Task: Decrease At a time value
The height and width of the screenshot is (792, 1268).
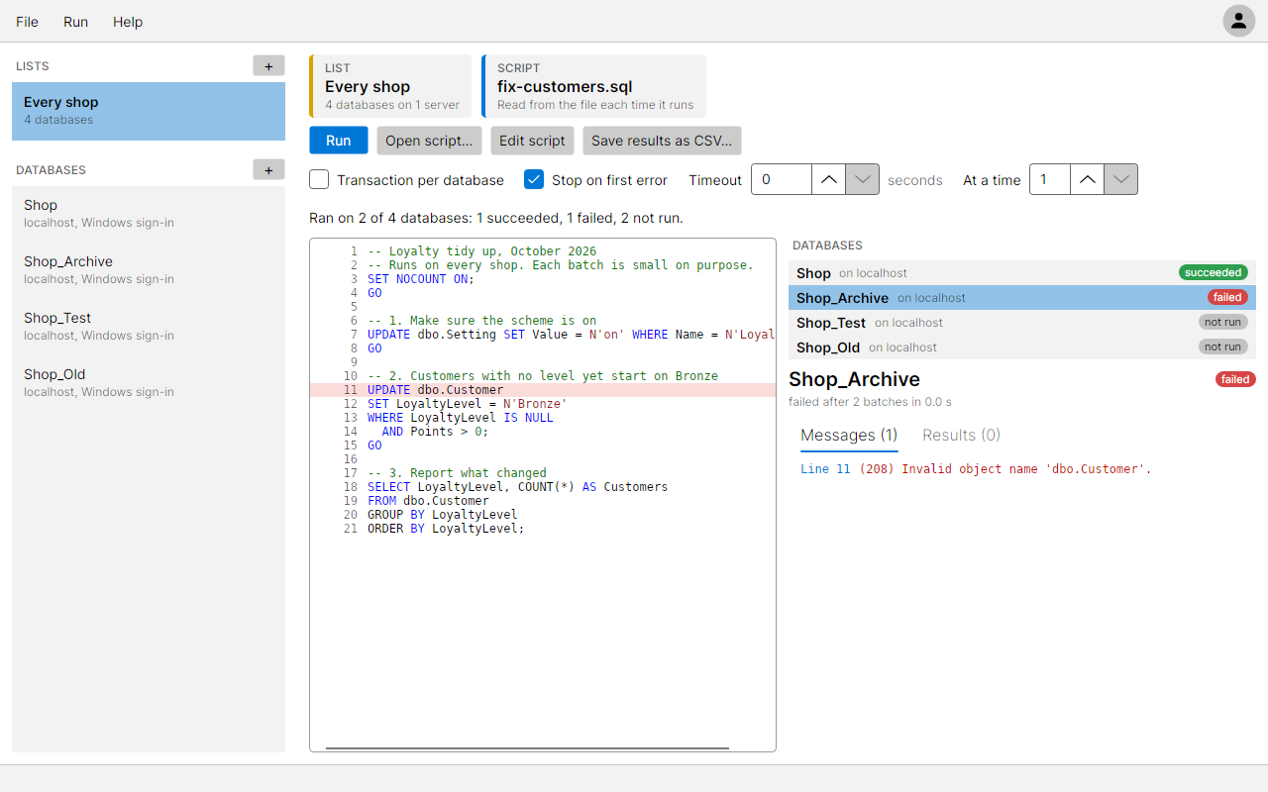Action: click(1121, 179)
